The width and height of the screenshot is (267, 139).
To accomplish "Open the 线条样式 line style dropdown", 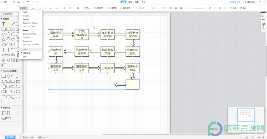I will (126, 8).
